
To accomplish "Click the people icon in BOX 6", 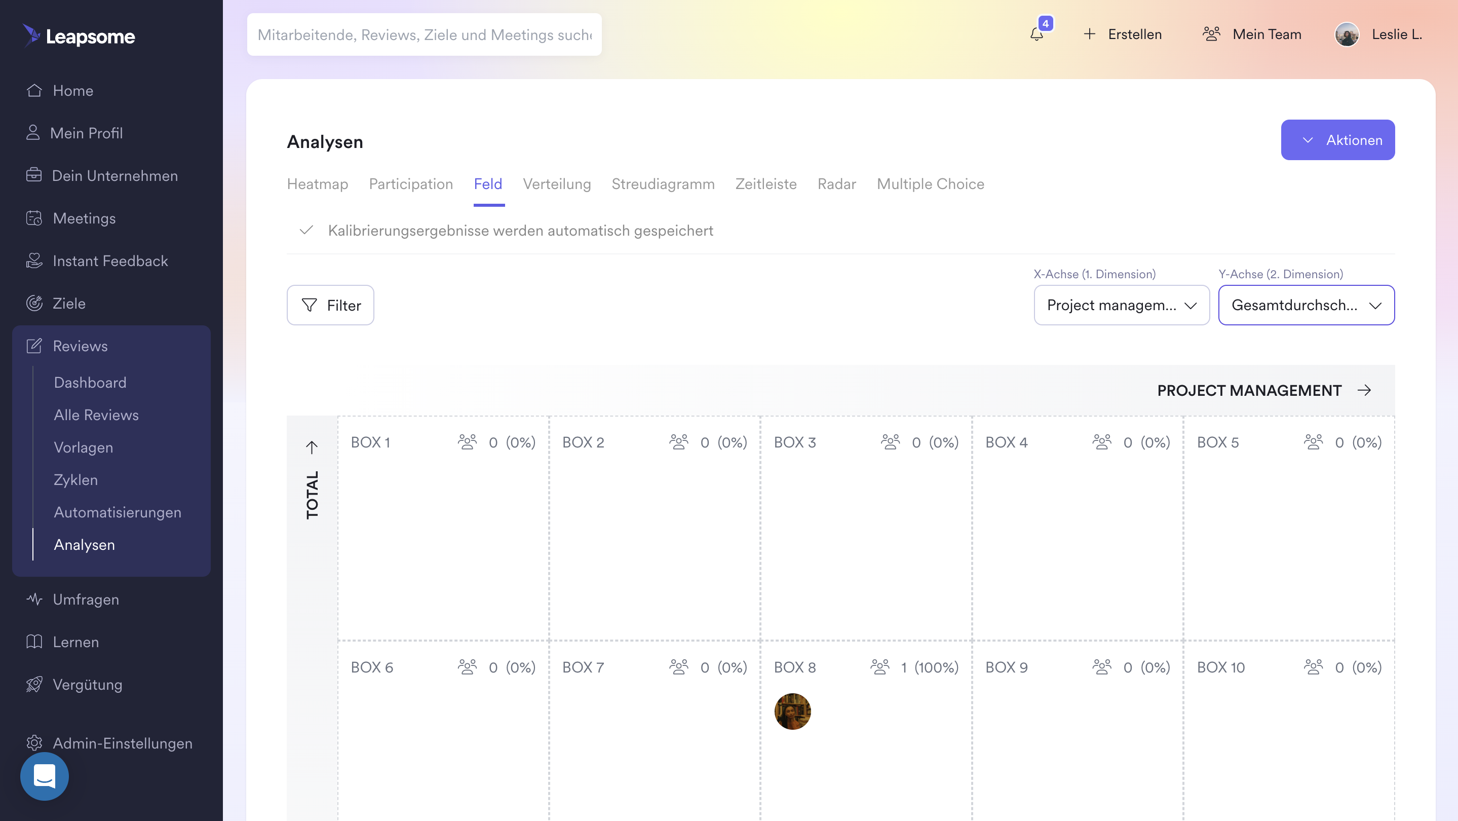I will click(468, 667).
